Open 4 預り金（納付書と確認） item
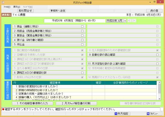165x117 pixels. [49, 40]
